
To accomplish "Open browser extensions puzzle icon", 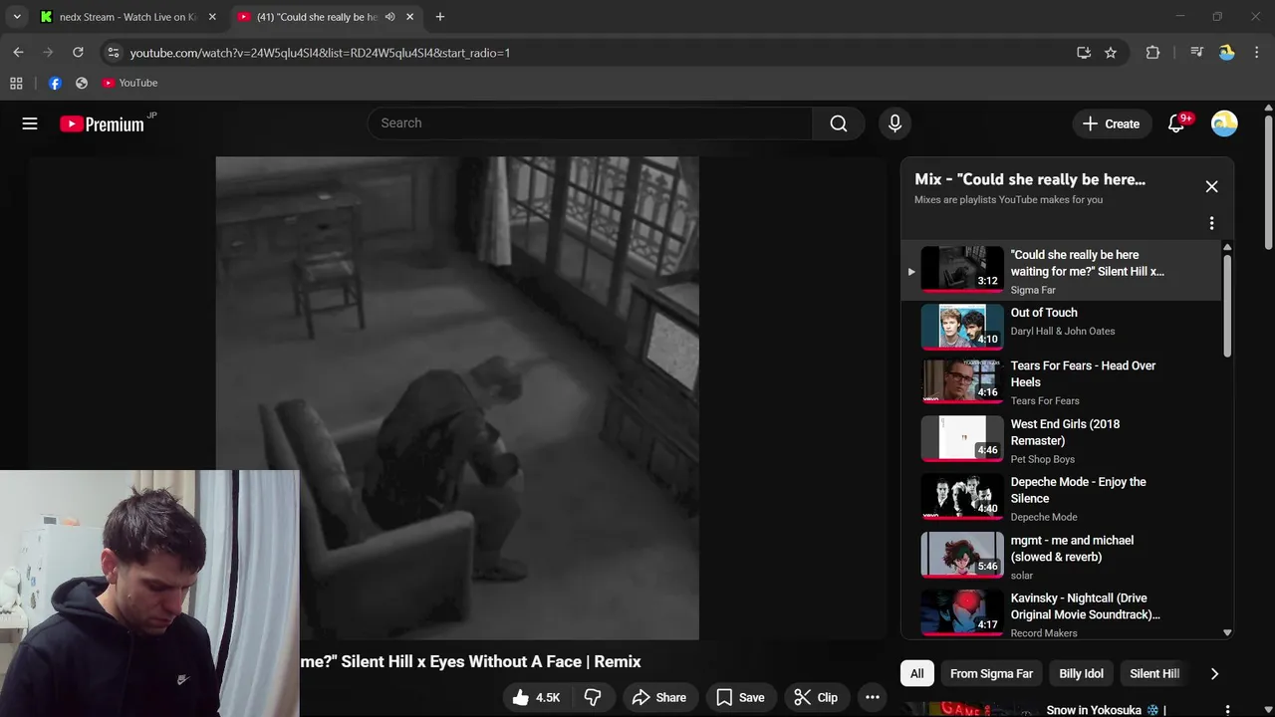I will (1152, 53).
